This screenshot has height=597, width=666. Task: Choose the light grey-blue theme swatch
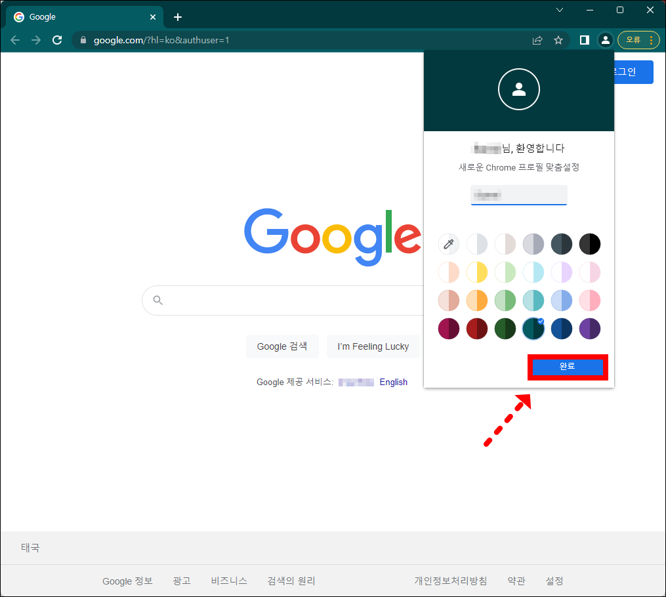point(477,244)
